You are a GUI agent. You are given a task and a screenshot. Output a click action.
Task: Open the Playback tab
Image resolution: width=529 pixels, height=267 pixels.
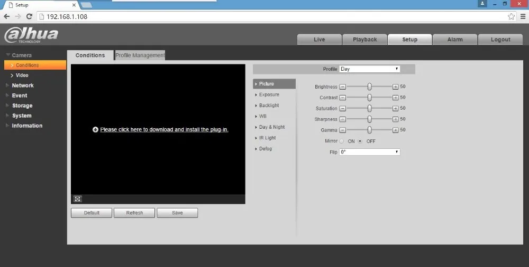[x=364, y=40]
